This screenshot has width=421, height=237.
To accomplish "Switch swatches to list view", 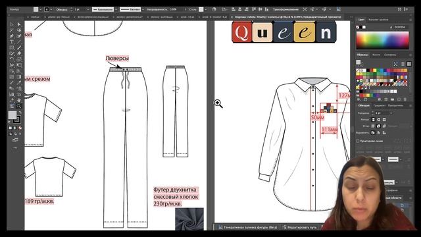I will [403, 64].
